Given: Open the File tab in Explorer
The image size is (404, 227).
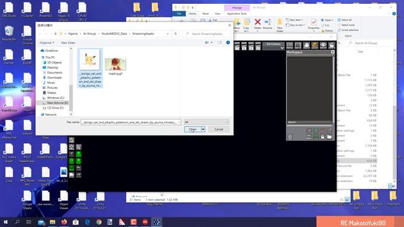Looking at the screenshot, I should (179, 13).
